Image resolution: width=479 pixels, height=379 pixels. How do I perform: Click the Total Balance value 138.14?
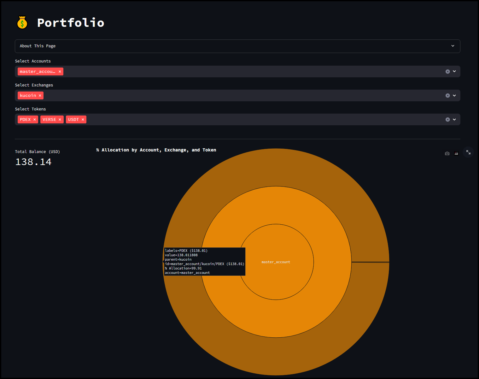[x=33, y=162]
